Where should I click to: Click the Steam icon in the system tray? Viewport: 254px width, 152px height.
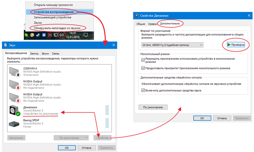coord(38,35)
